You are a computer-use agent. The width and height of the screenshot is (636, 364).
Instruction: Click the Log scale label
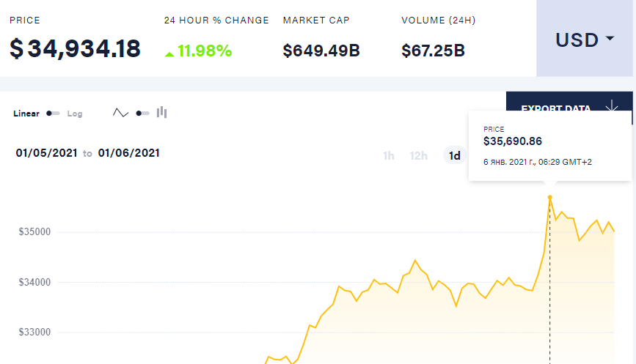click(x=75, y=114)
